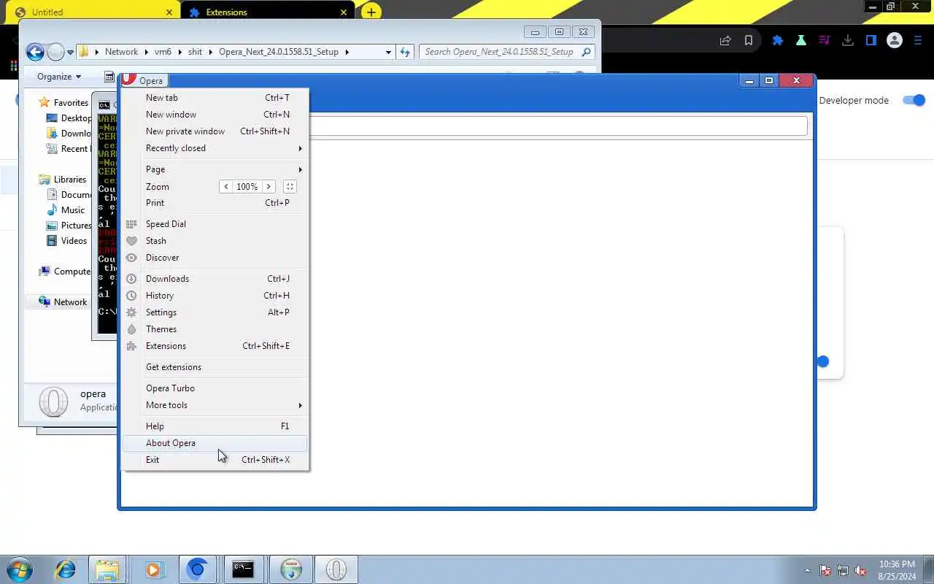Select Print in Opera menu
Screen dimensions: 934x584
(216, 203)
